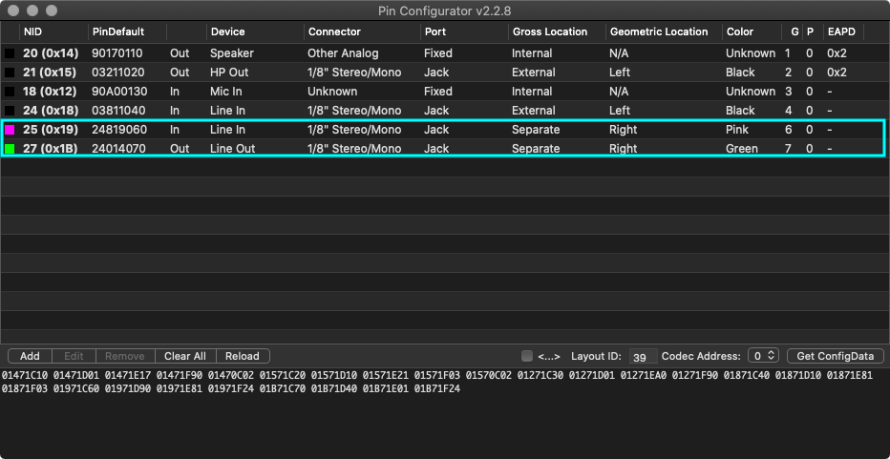This screenshot has width=890, height=459.
Task: Toggle the <...> checkbox
Action: tap(527, 356)
